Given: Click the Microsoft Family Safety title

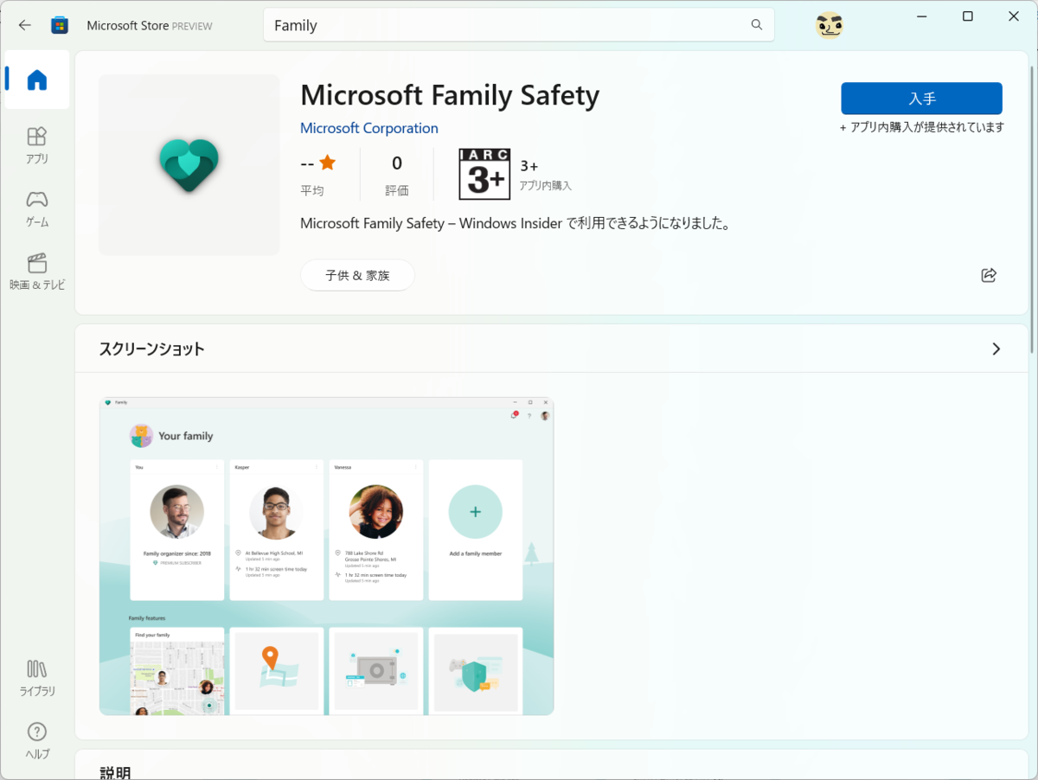Looking at the screenshot, I should (x=450, y=94).
